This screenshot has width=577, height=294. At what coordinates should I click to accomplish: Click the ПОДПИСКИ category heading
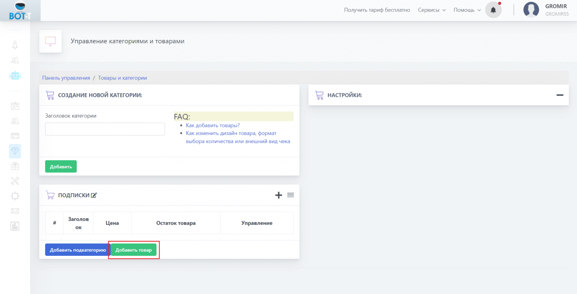[74, 195]
